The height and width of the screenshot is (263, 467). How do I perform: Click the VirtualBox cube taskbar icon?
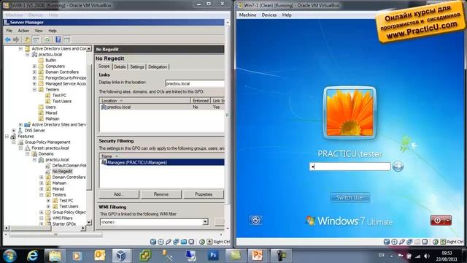[x=121, y=256]
